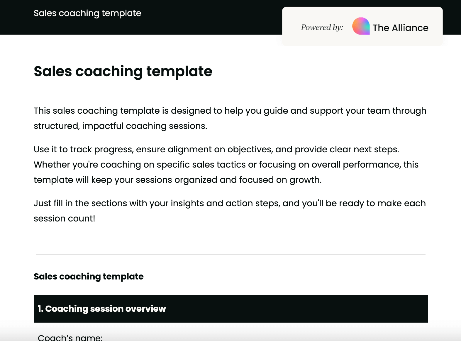Click the "Coach's name:" field label
Image resolution: width=461 pixels, height=341 pixels.
(x=70, y=337)
